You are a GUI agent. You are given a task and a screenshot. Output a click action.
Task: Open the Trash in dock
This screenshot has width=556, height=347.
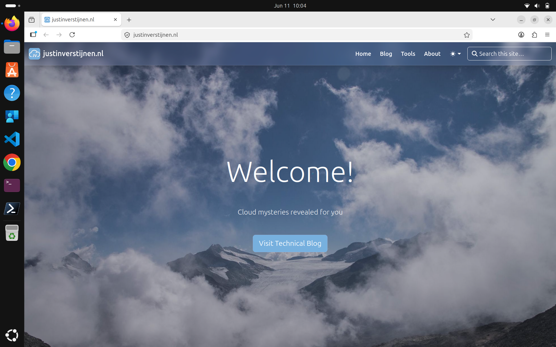pos(12,233)
